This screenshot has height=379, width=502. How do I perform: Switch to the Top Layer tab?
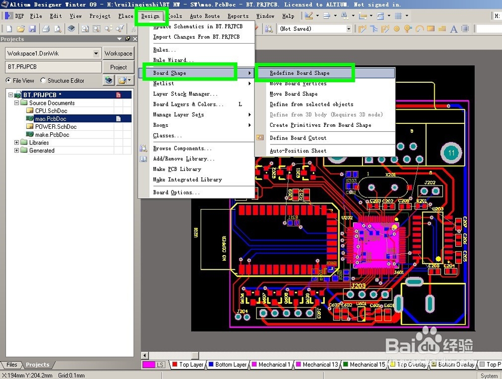(188, 364)
